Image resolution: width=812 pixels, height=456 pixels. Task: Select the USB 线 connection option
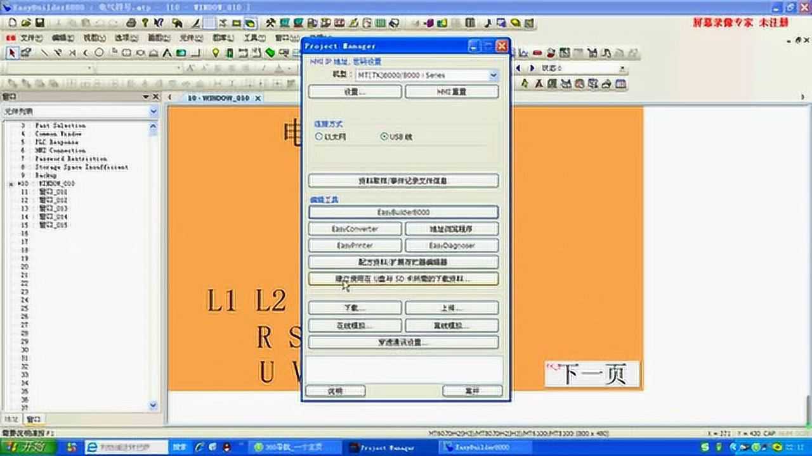[x=383, y=136]
